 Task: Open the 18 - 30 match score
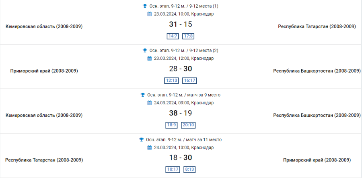(181, 158)
